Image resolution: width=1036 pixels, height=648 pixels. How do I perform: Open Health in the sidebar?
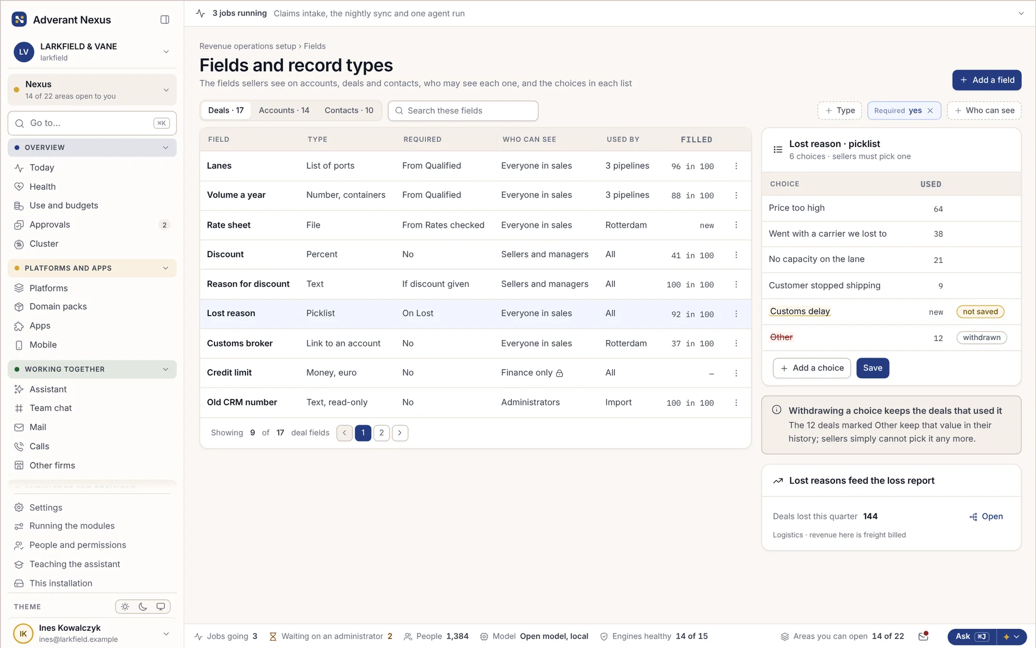pos(92,186)
